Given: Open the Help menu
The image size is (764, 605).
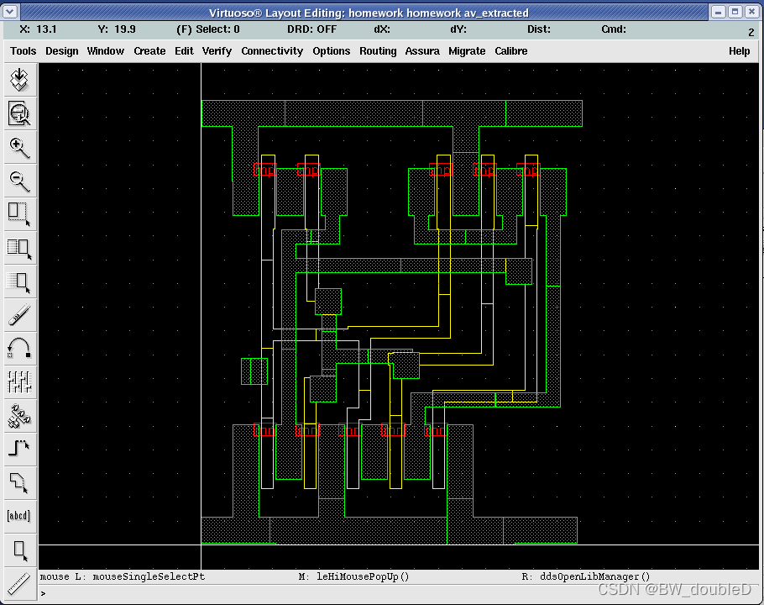Looking at the screenshot, I should coord(739,51).
